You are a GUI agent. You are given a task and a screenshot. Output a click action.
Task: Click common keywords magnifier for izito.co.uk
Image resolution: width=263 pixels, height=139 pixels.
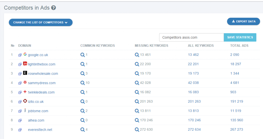82,101
